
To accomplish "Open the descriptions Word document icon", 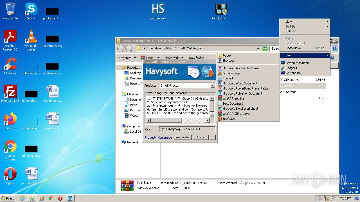I will pos(52,94).
